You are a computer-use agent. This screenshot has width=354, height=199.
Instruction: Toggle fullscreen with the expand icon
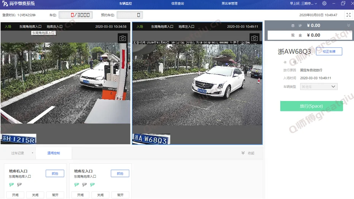(x=348, y=15)
